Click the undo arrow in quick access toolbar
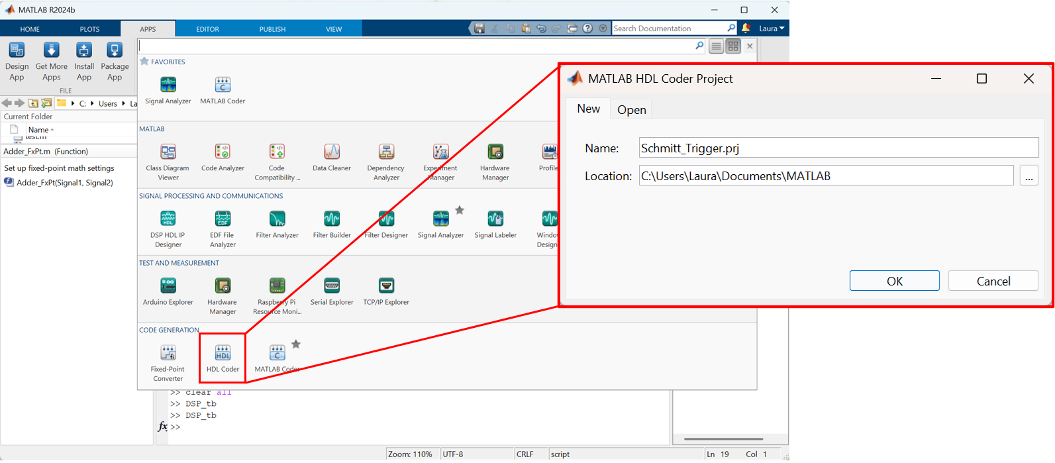This screenshot has height=463, width=1055. pos(541,28)
